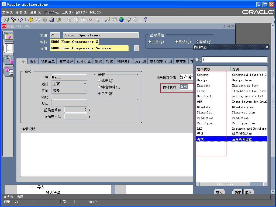This screenshot has width=276, height=207.
Task: Click the cube-with-list sidebar icon
Action: click(8, 71)
